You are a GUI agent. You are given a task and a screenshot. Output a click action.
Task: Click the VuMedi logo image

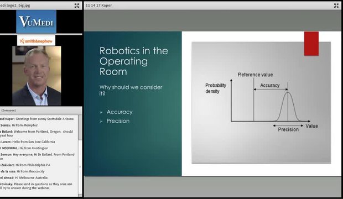[x=36, y=22]
